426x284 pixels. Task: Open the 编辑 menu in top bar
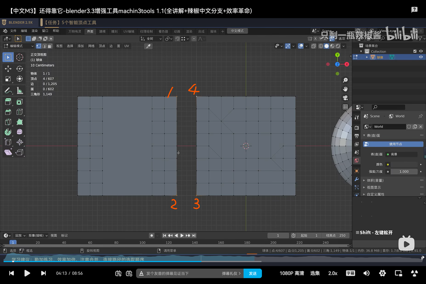coord(24,31)
